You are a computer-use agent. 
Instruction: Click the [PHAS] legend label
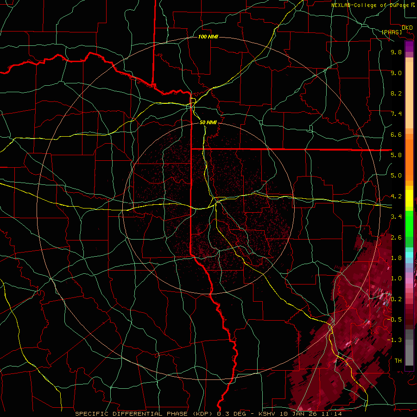coord(392,32)
